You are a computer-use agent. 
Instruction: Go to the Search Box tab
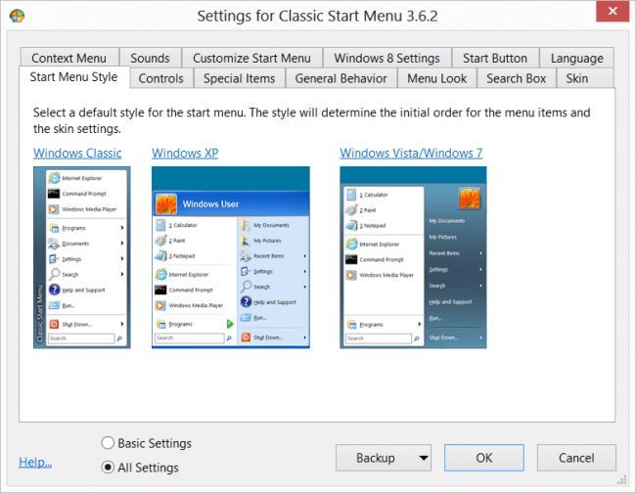pos(516,78)
